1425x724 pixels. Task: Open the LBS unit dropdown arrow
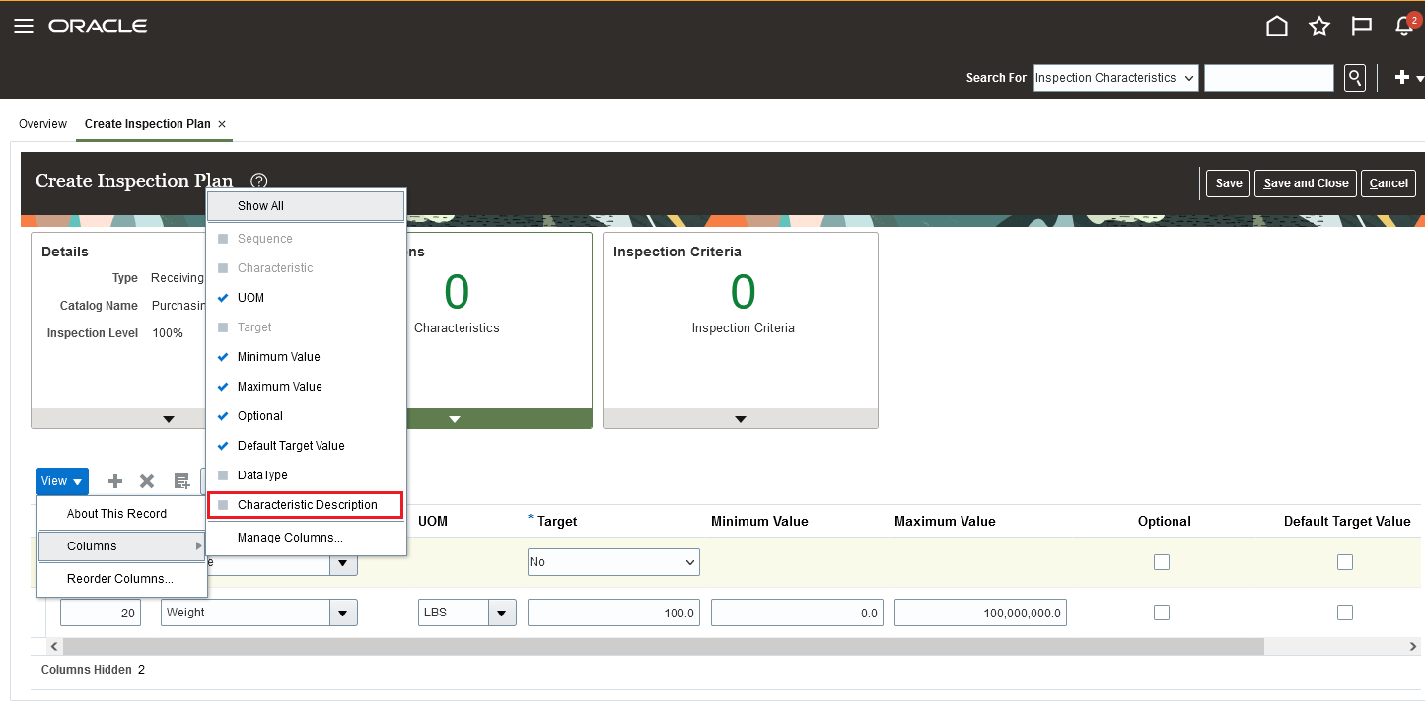pos(503,613)
